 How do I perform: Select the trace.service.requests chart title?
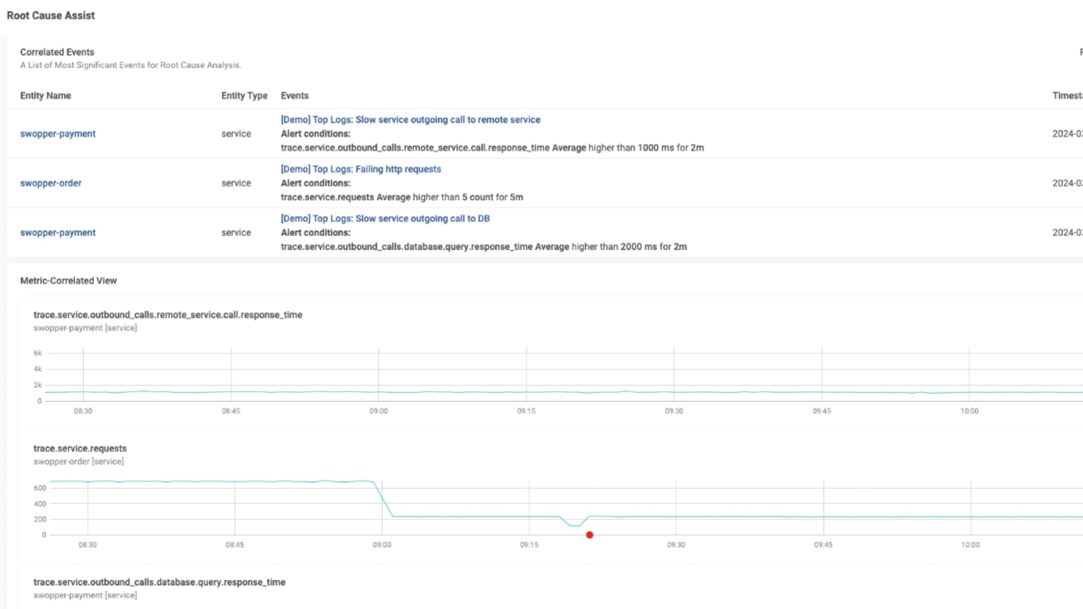80,448
